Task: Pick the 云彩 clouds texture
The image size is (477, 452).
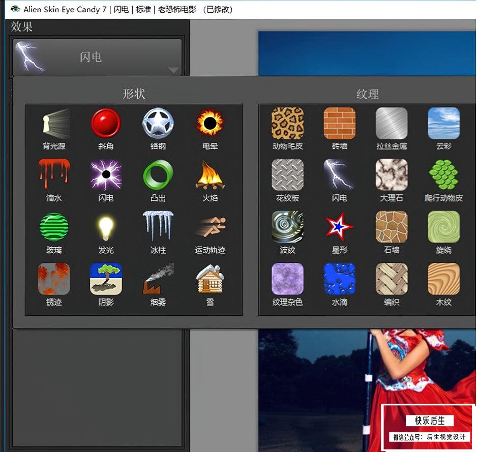Action: 443,123
